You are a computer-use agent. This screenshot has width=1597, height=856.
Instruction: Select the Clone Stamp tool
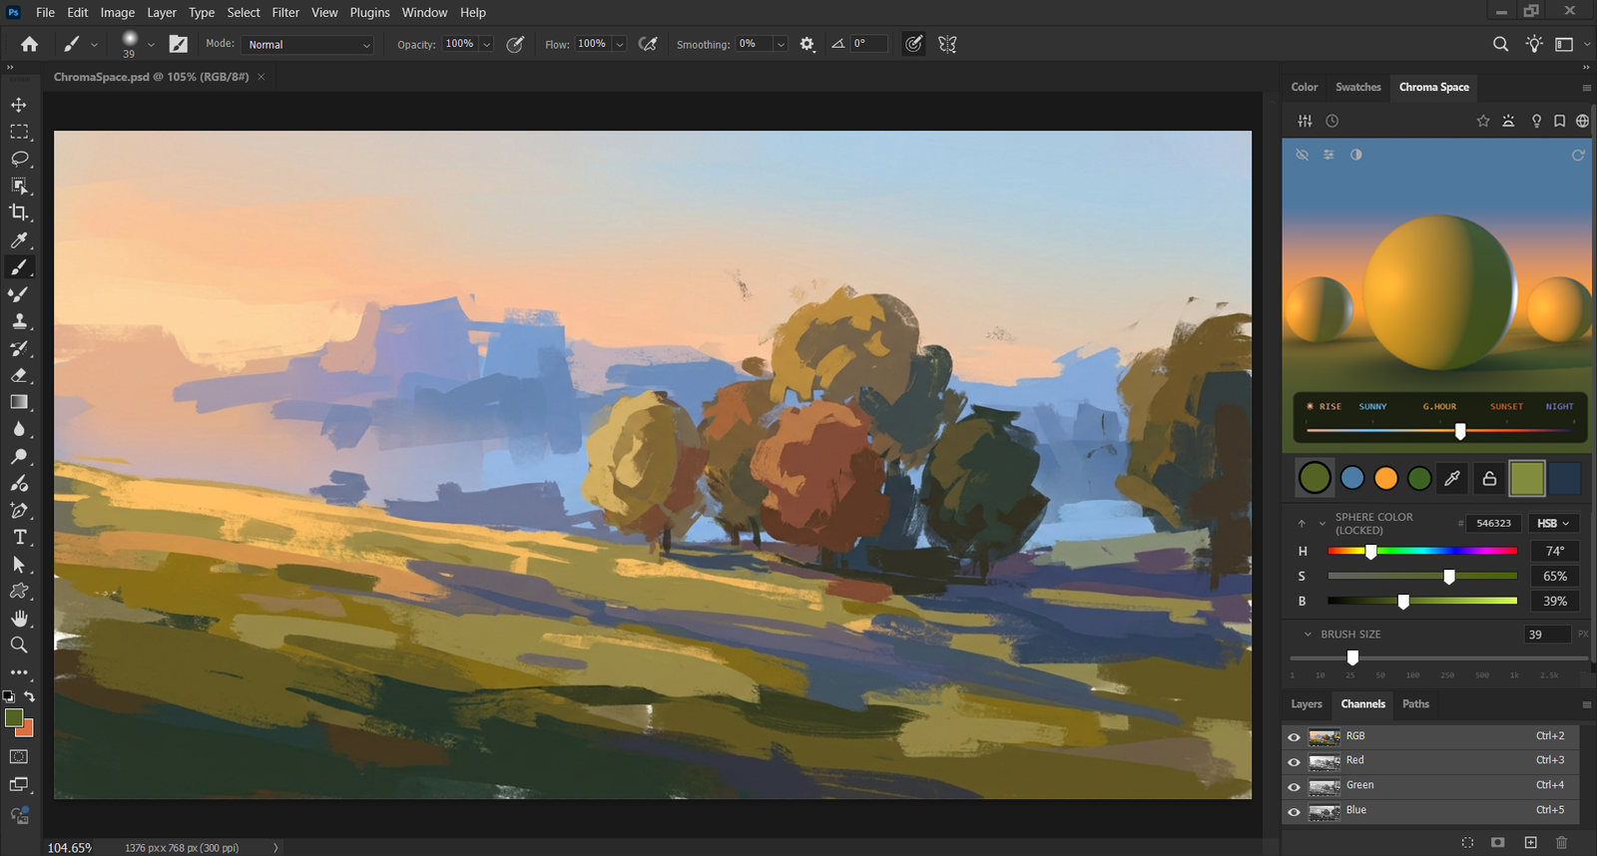[19, 321]
